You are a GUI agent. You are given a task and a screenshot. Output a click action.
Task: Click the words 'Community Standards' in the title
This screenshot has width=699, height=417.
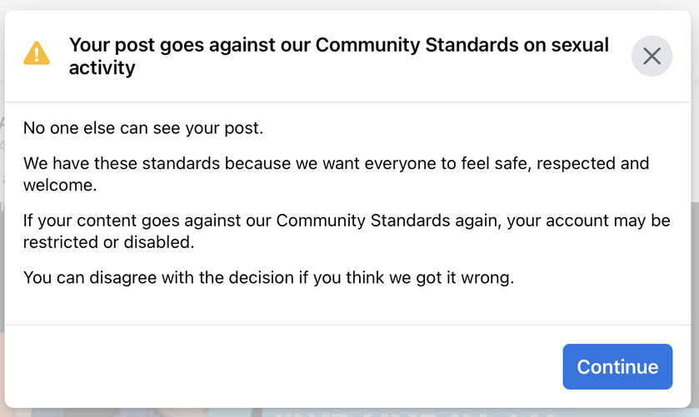417,45
